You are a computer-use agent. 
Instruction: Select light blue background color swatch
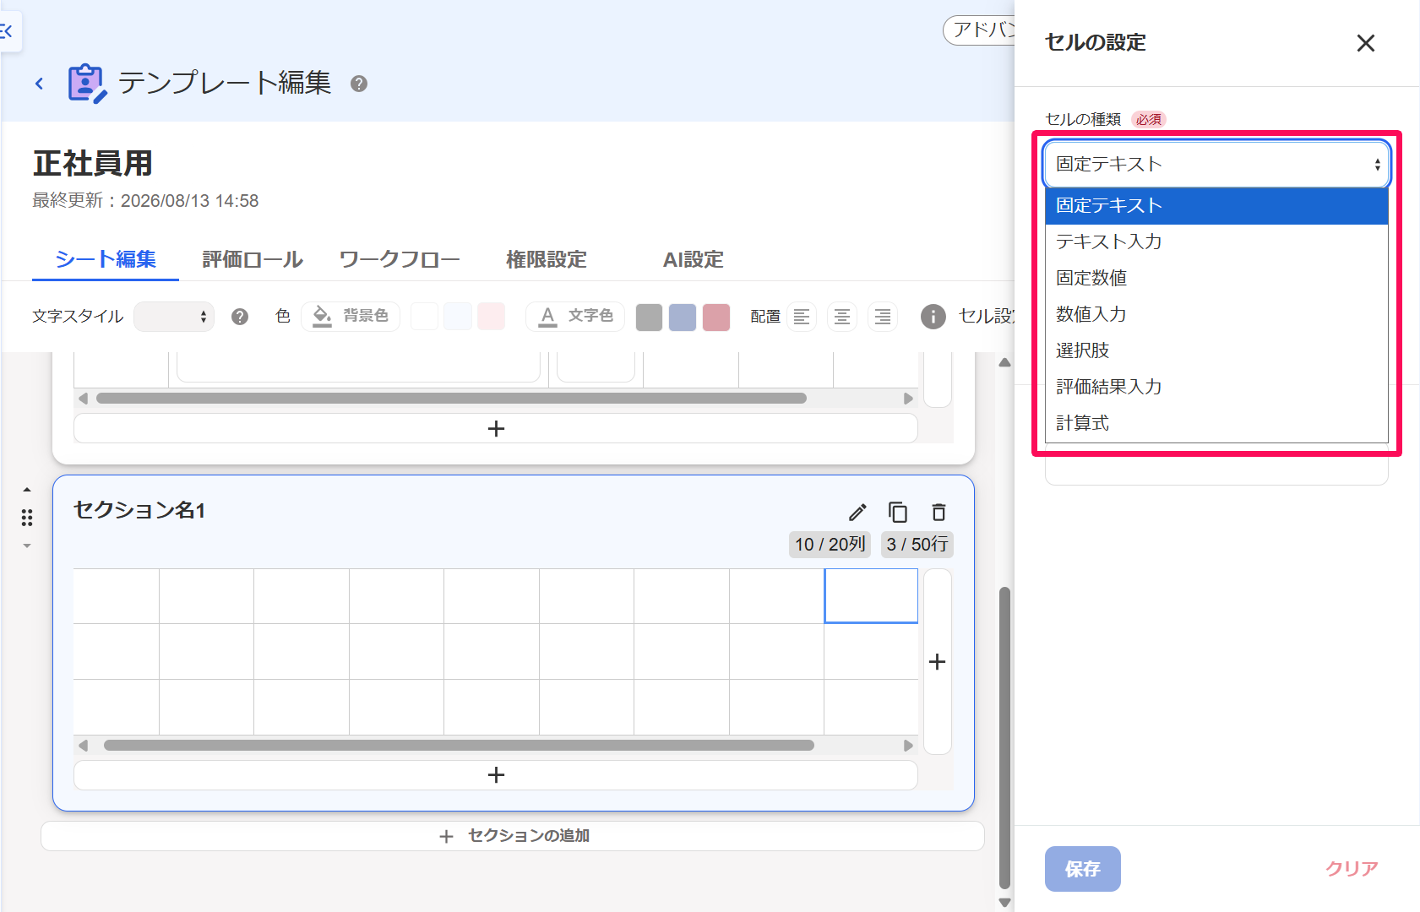tap(458, 317)
